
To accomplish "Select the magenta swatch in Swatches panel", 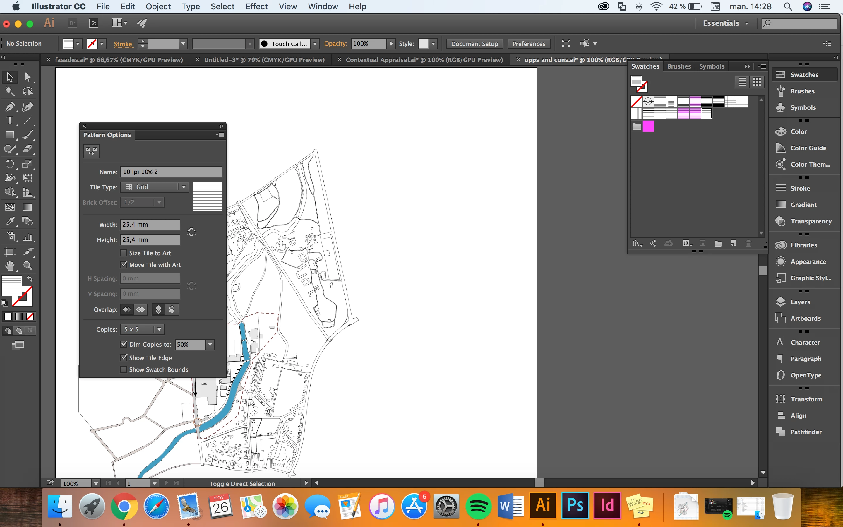I will [x=648, y=126].
